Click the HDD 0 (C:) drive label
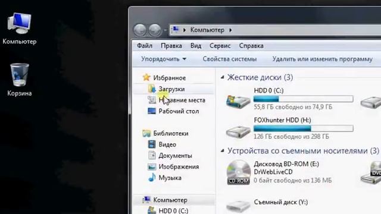This screenshot has height=214, width=381. [268, 90]
